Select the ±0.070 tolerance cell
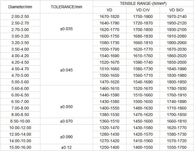194x151 pixels. click(66, 121)
